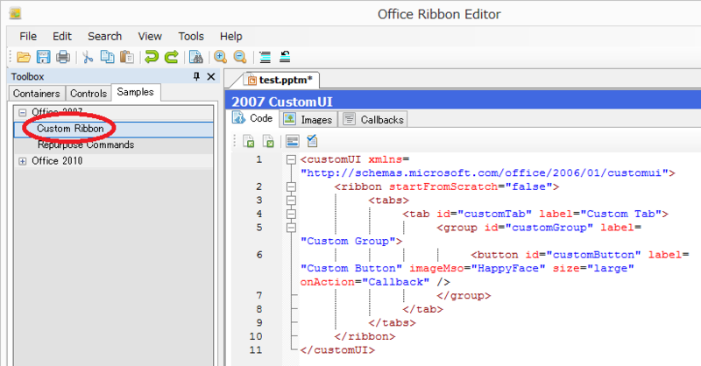701x366 pixels.
Task: Click the app icon in title bar
Action: click(x=15, y=13)
